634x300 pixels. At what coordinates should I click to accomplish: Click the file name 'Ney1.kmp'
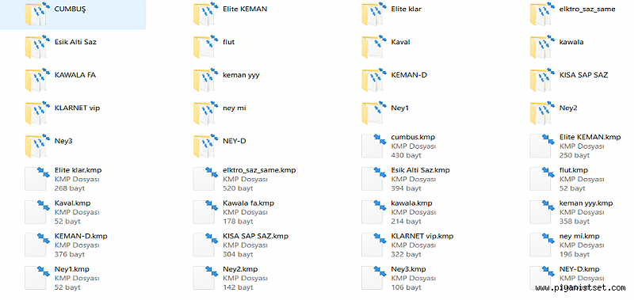pos(71,270)
